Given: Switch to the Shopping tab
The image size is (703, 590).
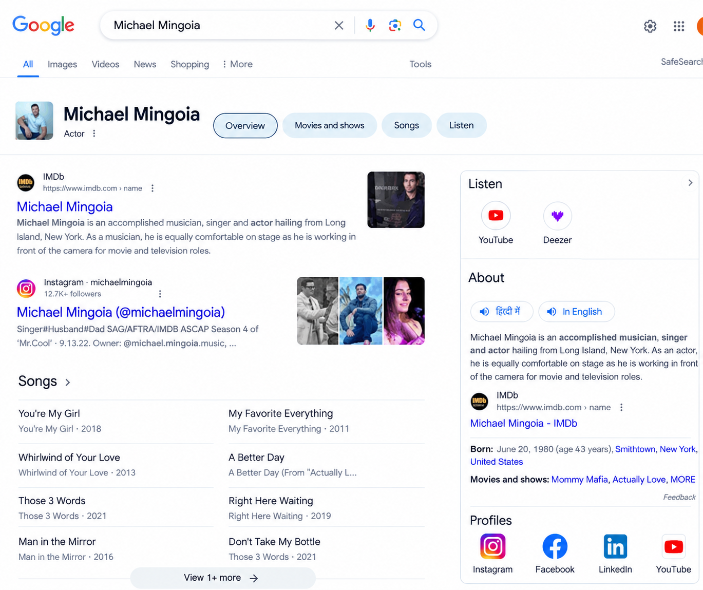Looking at the screenshot, I should pos(189,64).
